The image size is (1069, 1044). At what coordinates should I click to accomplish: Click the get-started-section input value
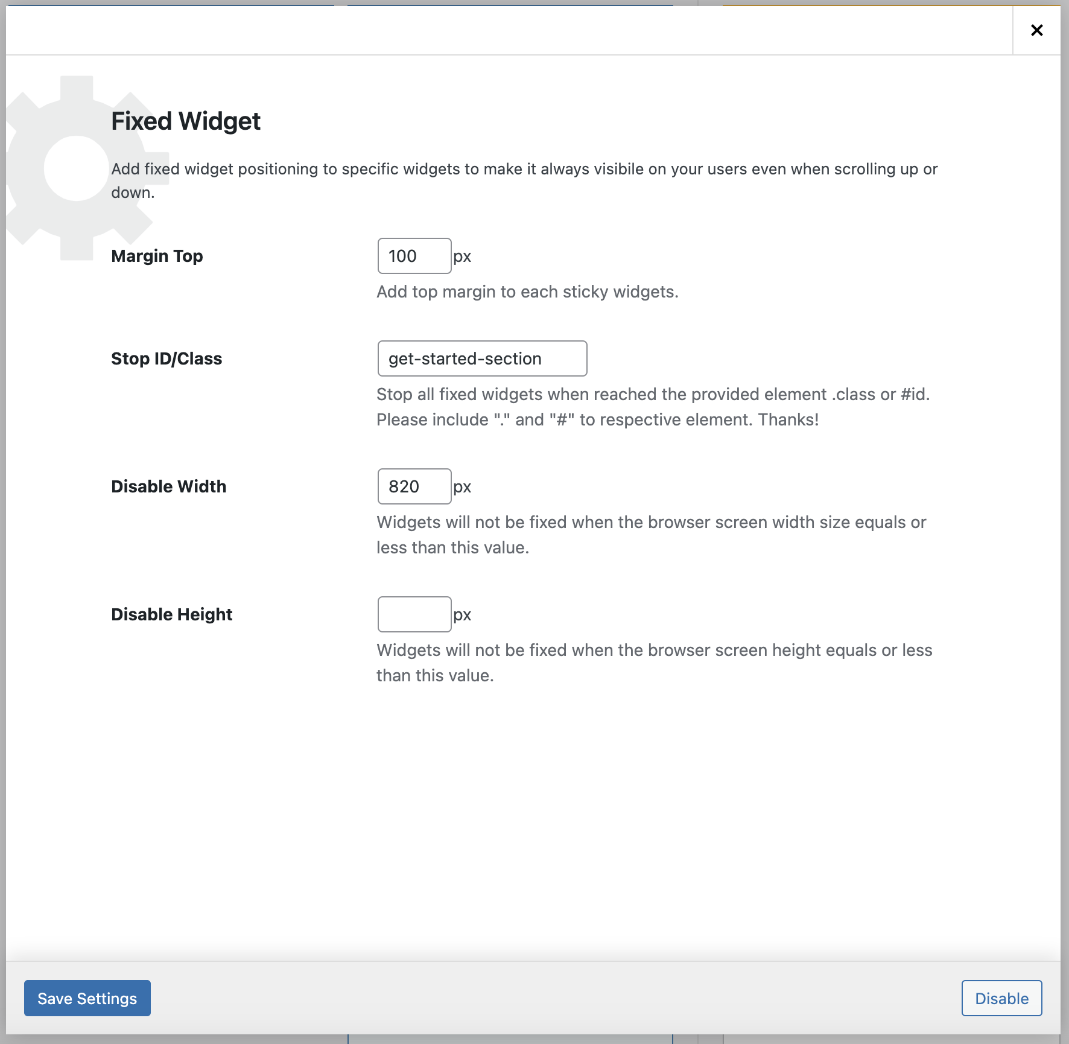coord(465,358)
